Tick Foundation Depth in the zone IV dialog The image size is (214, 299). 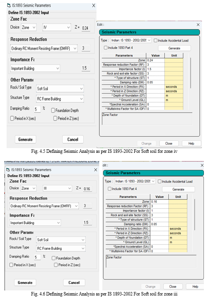click(53, 110)
